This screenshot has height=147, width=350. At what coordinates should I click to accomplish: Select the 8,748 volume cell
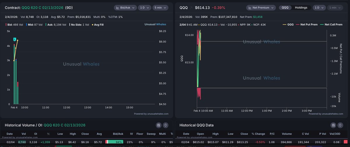(22, 141)
